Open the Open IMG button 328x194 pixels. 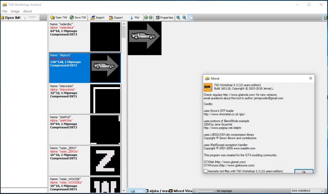click(x=11, y=18)
